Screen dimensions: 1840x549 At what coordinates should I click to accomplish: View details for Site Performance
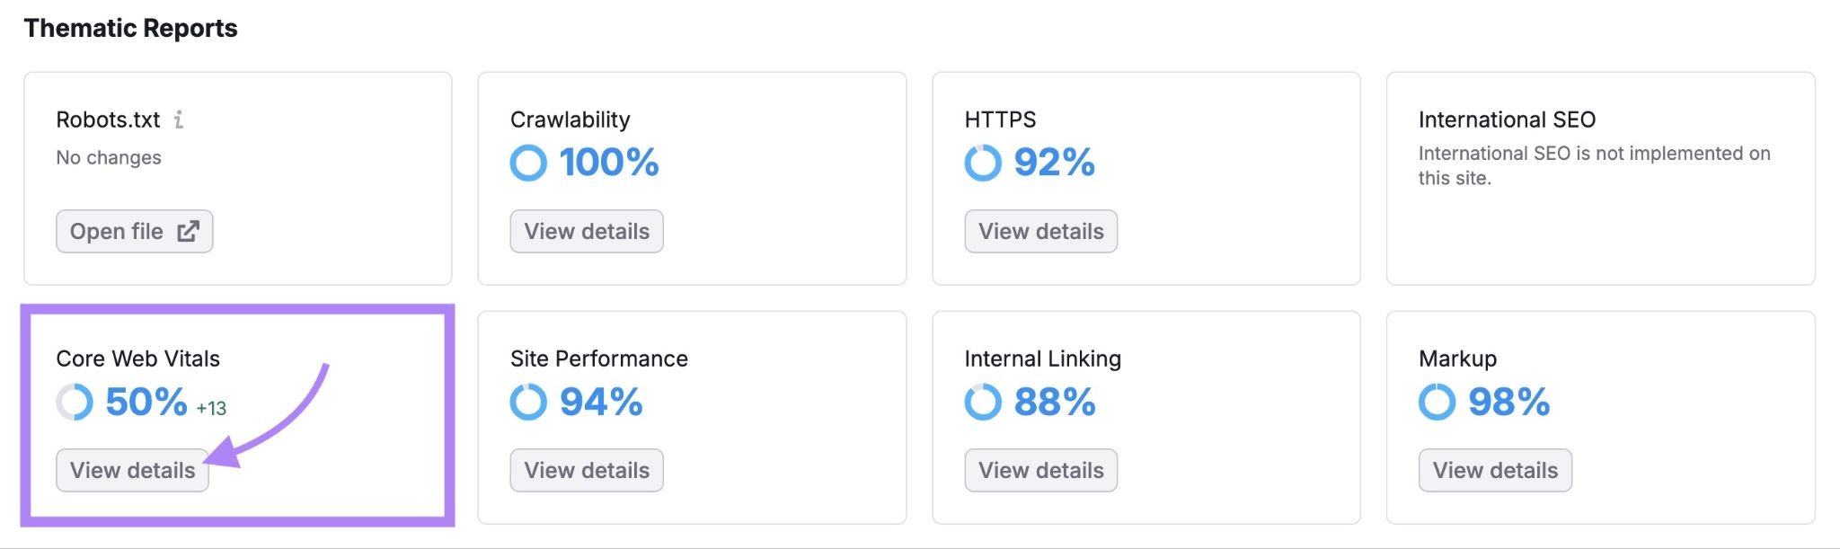(x=586, y=470)
